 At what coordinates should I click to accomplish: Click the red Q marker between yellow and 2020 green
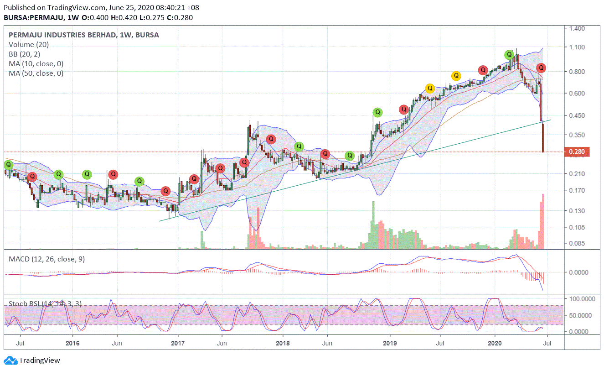pos(483,70)
